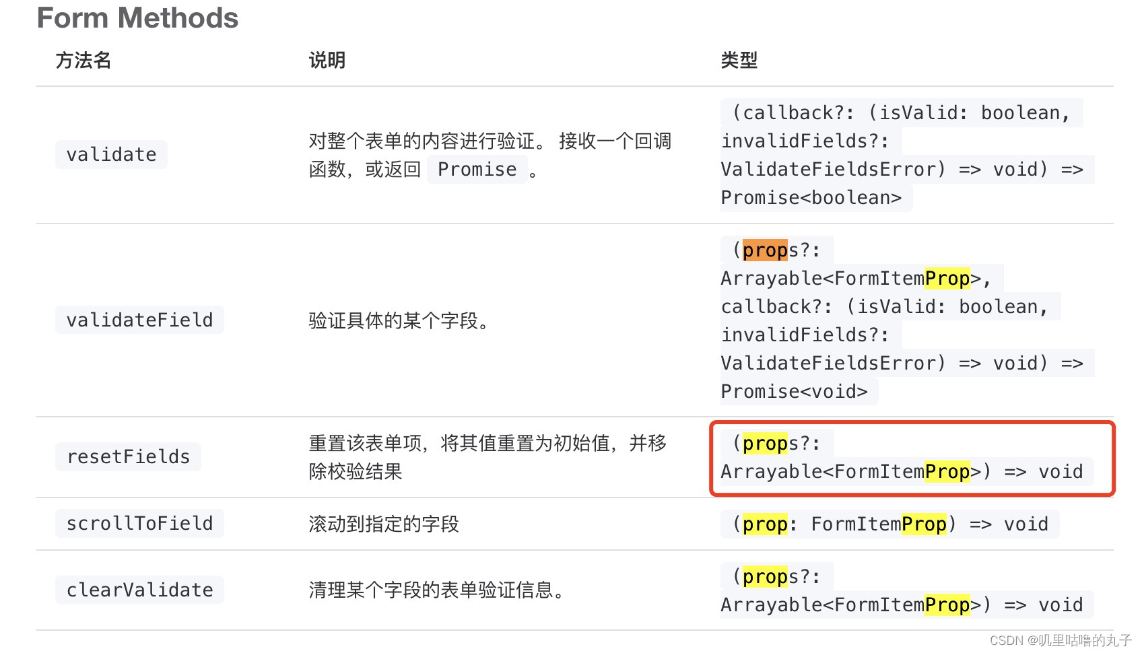Click the orange highlighted prop in validateField type
Image resolution: width=1142 pixels, height=653 pixels.
tap(765, 250)
